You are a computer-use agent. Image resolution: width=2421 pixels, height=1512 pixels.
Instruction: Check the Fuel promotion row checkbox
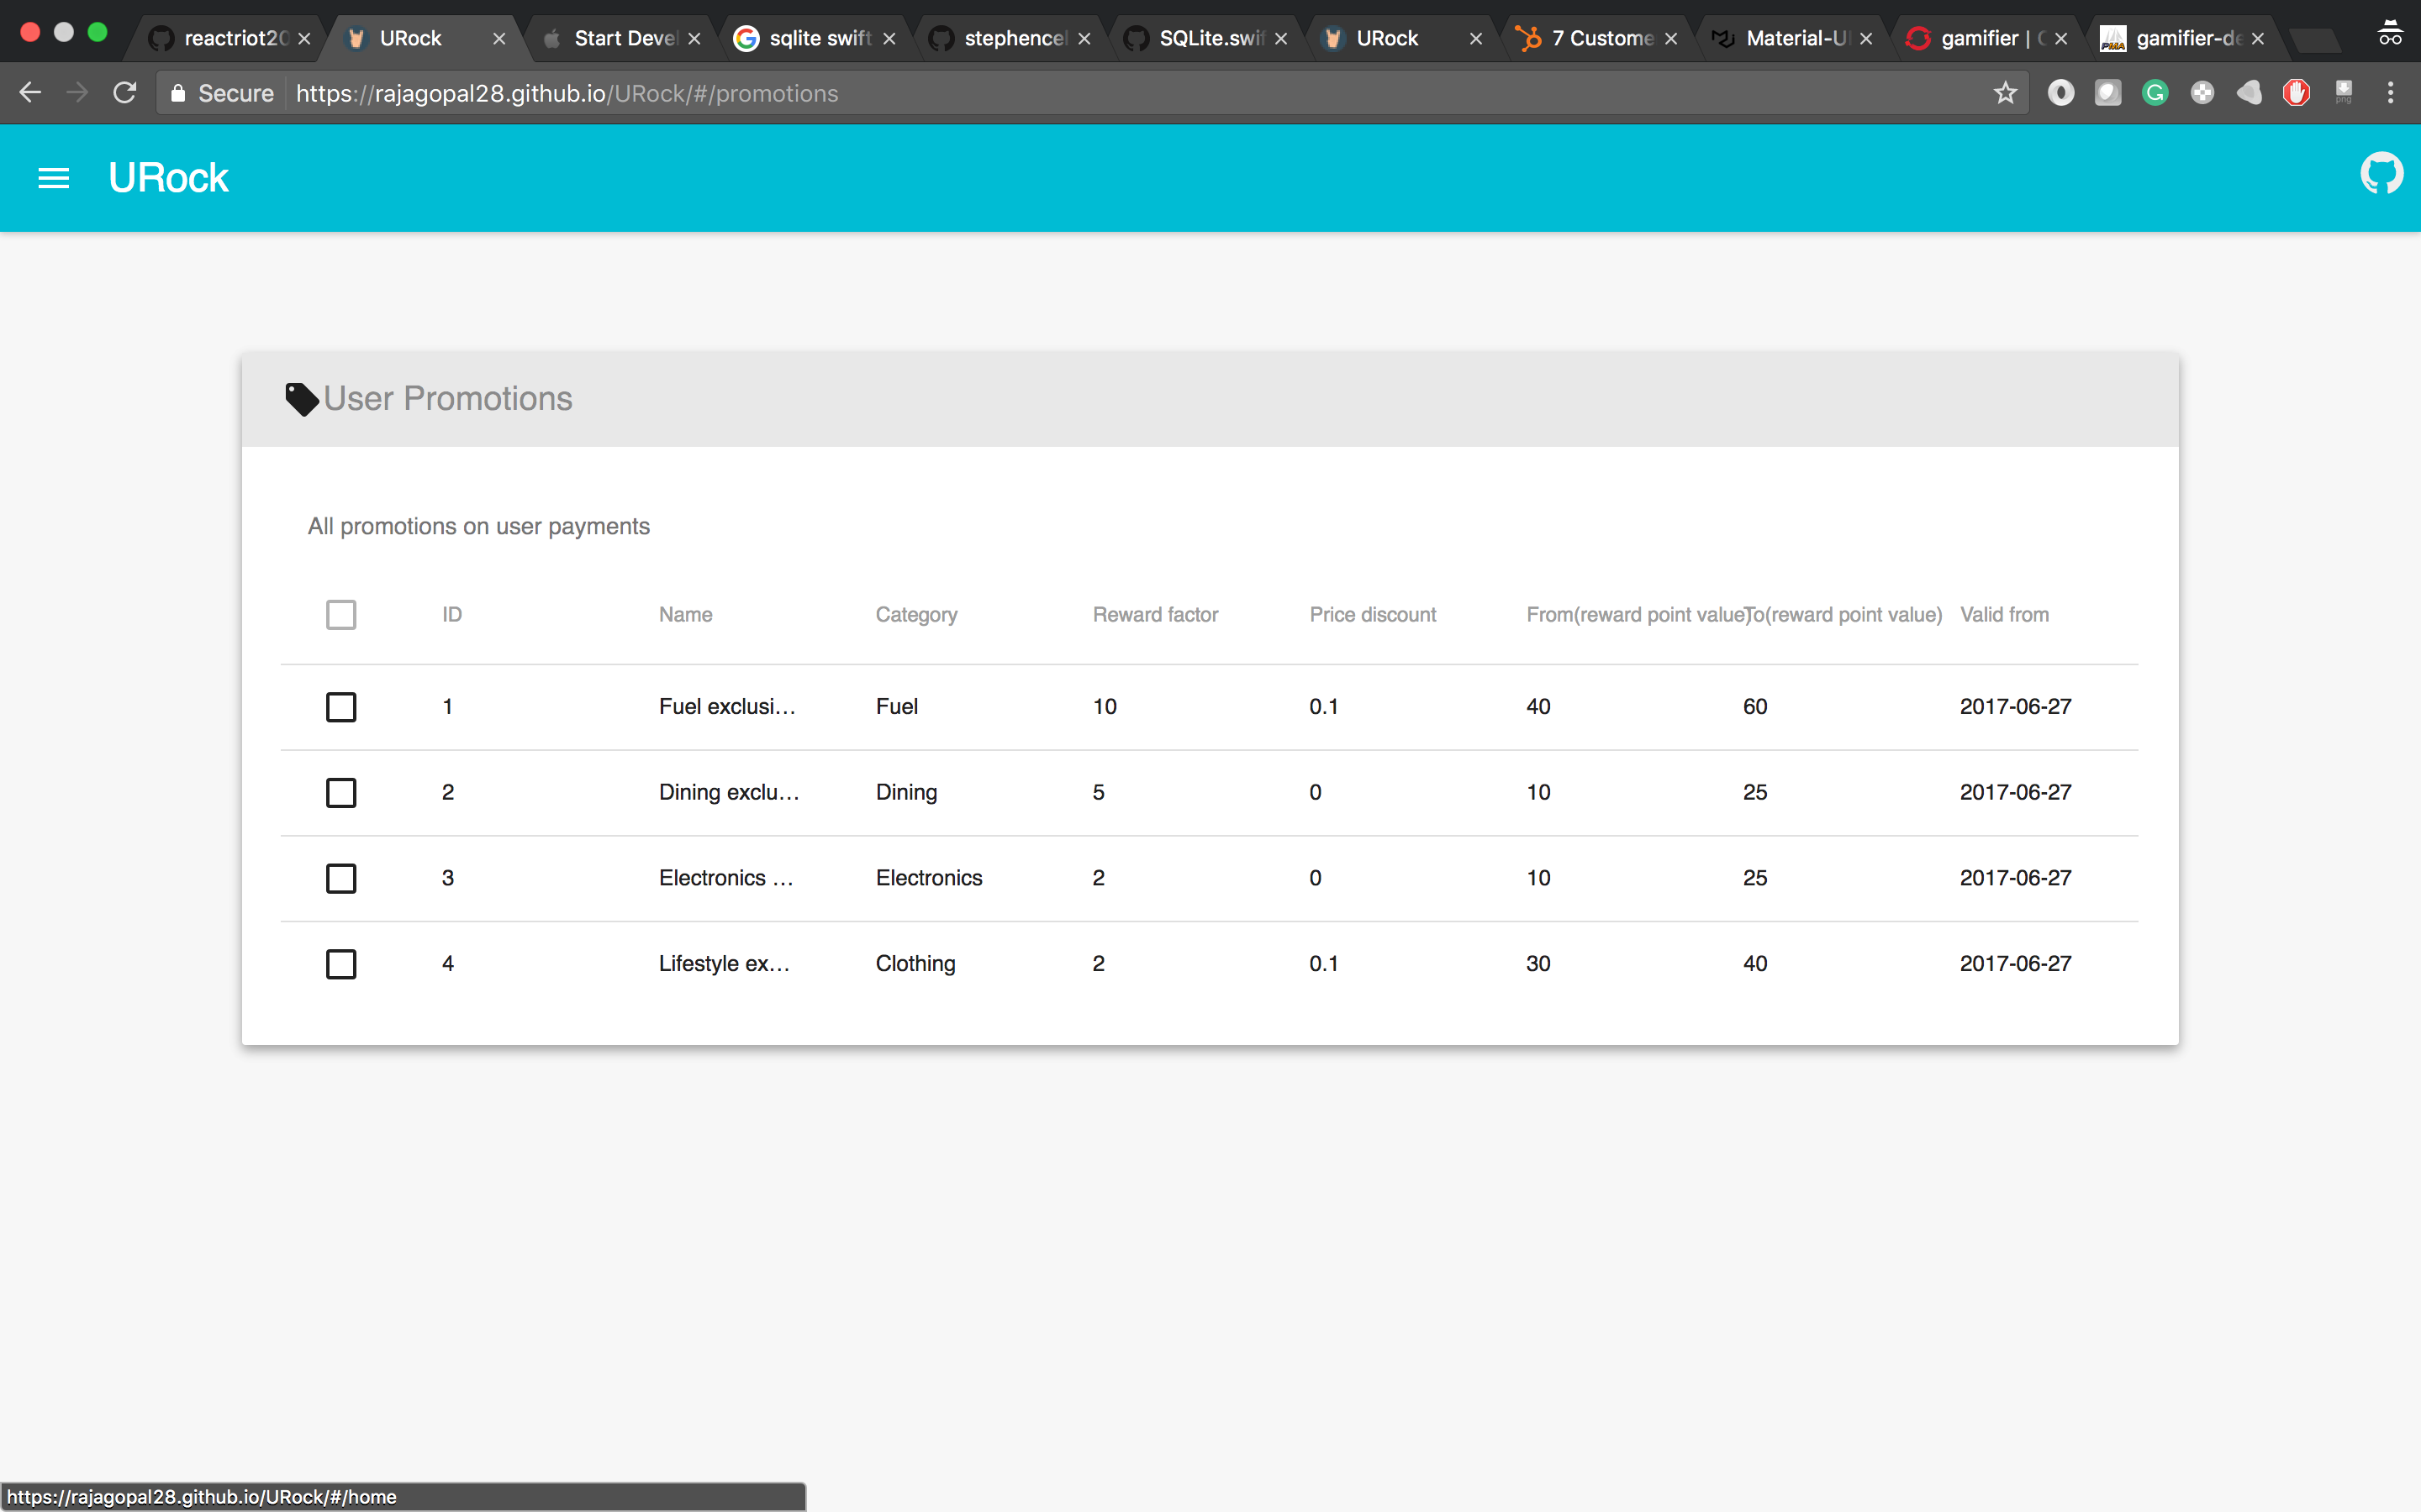coord(341,707)
